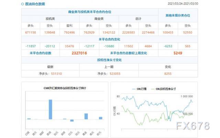Click the change value 35476

(69, 46)
